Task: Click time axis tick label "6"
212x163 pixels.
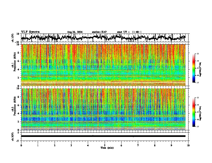Action: click(122, 145)
